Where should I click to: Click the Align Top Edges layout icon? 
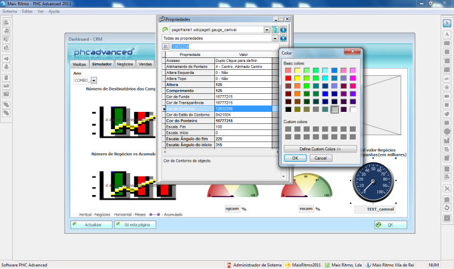point(6,39)
